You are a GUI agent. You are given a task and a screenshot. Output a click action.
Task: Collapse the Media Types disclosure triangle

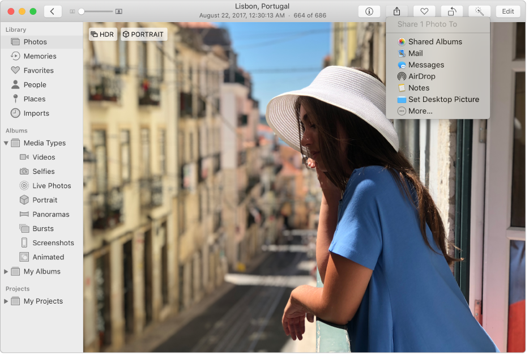[x=7, y=143]
